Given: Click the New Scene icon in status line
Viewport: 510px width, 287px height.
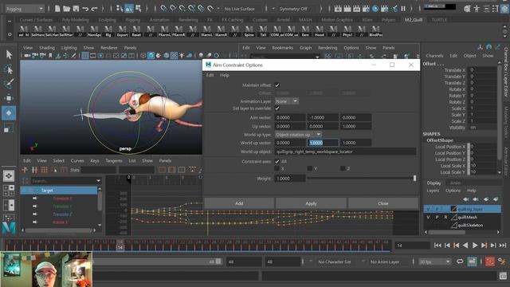Looking at the screenshot, I should (x=57, y=9).
